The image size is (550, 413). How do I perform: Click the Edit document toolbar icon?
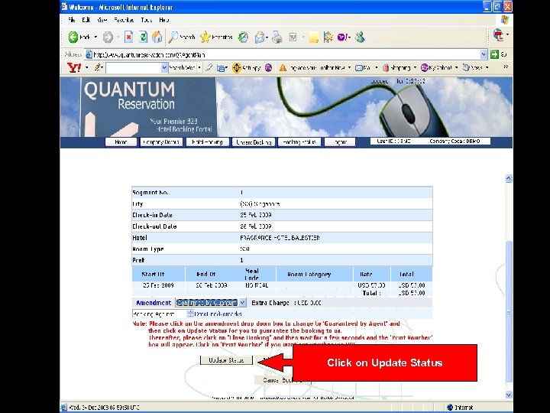point(293,37)
